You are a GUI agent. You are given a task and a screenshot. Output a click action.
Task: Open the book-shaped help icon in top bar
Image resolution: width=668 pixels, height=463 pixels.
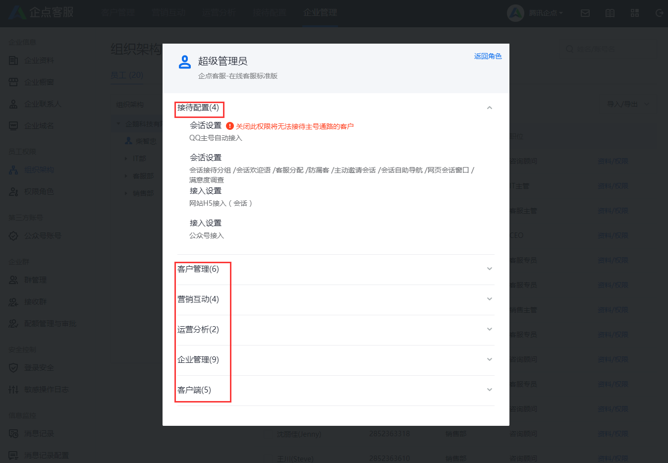(610, 13)
